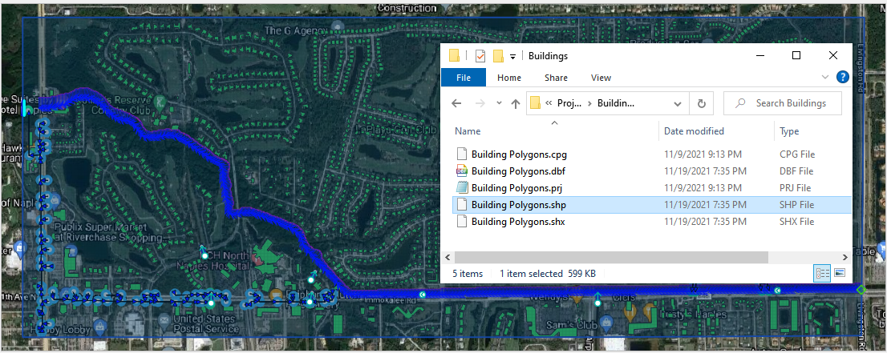This screenshot has height=353, width=887.
Task: Switch to Large icons view layout
Action: point(840,274)
